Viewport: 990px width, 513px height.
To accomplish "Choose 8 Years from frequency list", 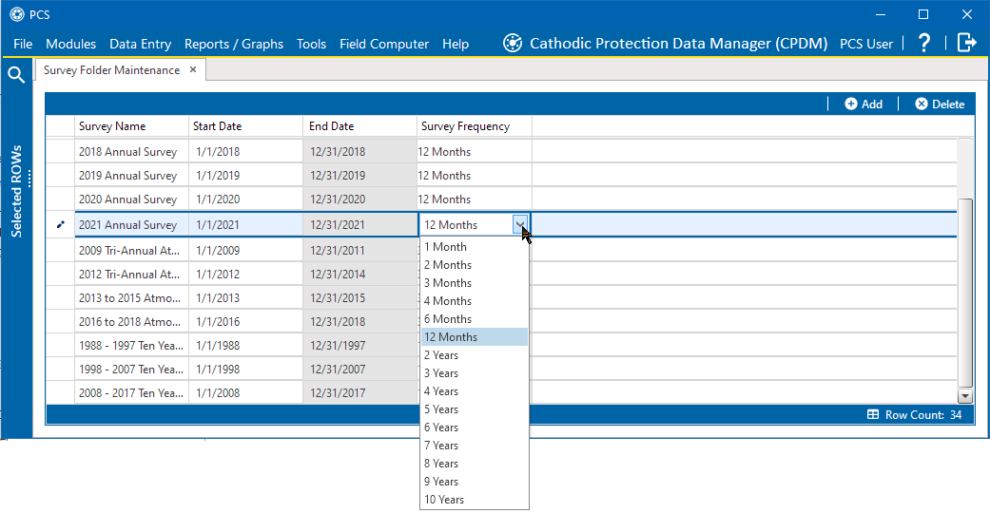I will pos(475,464).
